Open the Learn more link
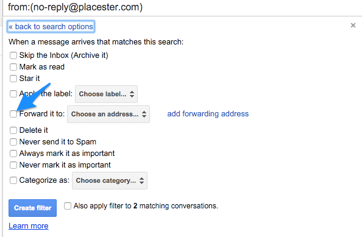 point(29,225)
